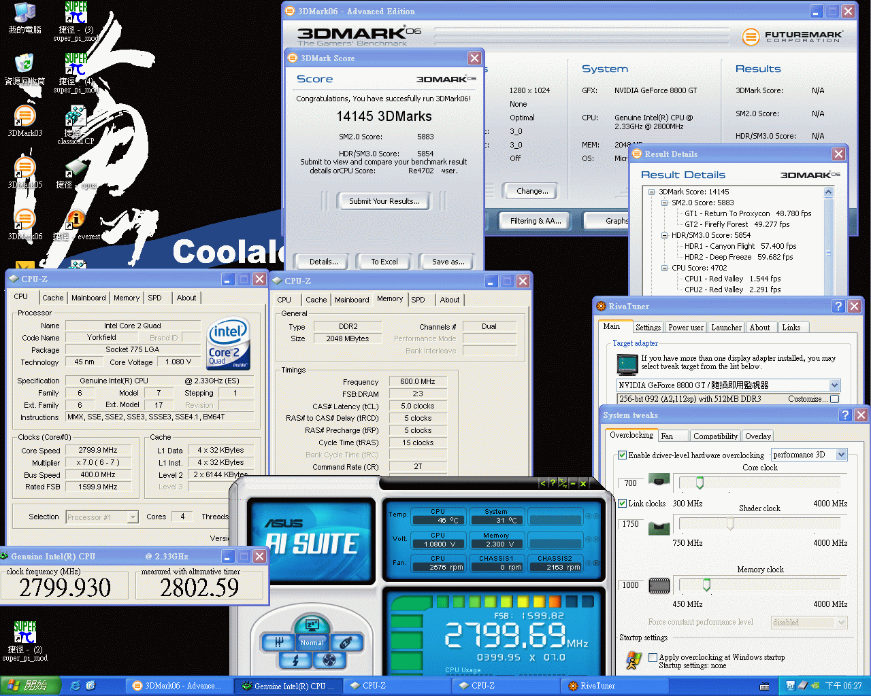Screen dimensions: 871x696
Task: Click the 3DMark06 - Advance... taskbar button
Action: (x=180, y=686)
